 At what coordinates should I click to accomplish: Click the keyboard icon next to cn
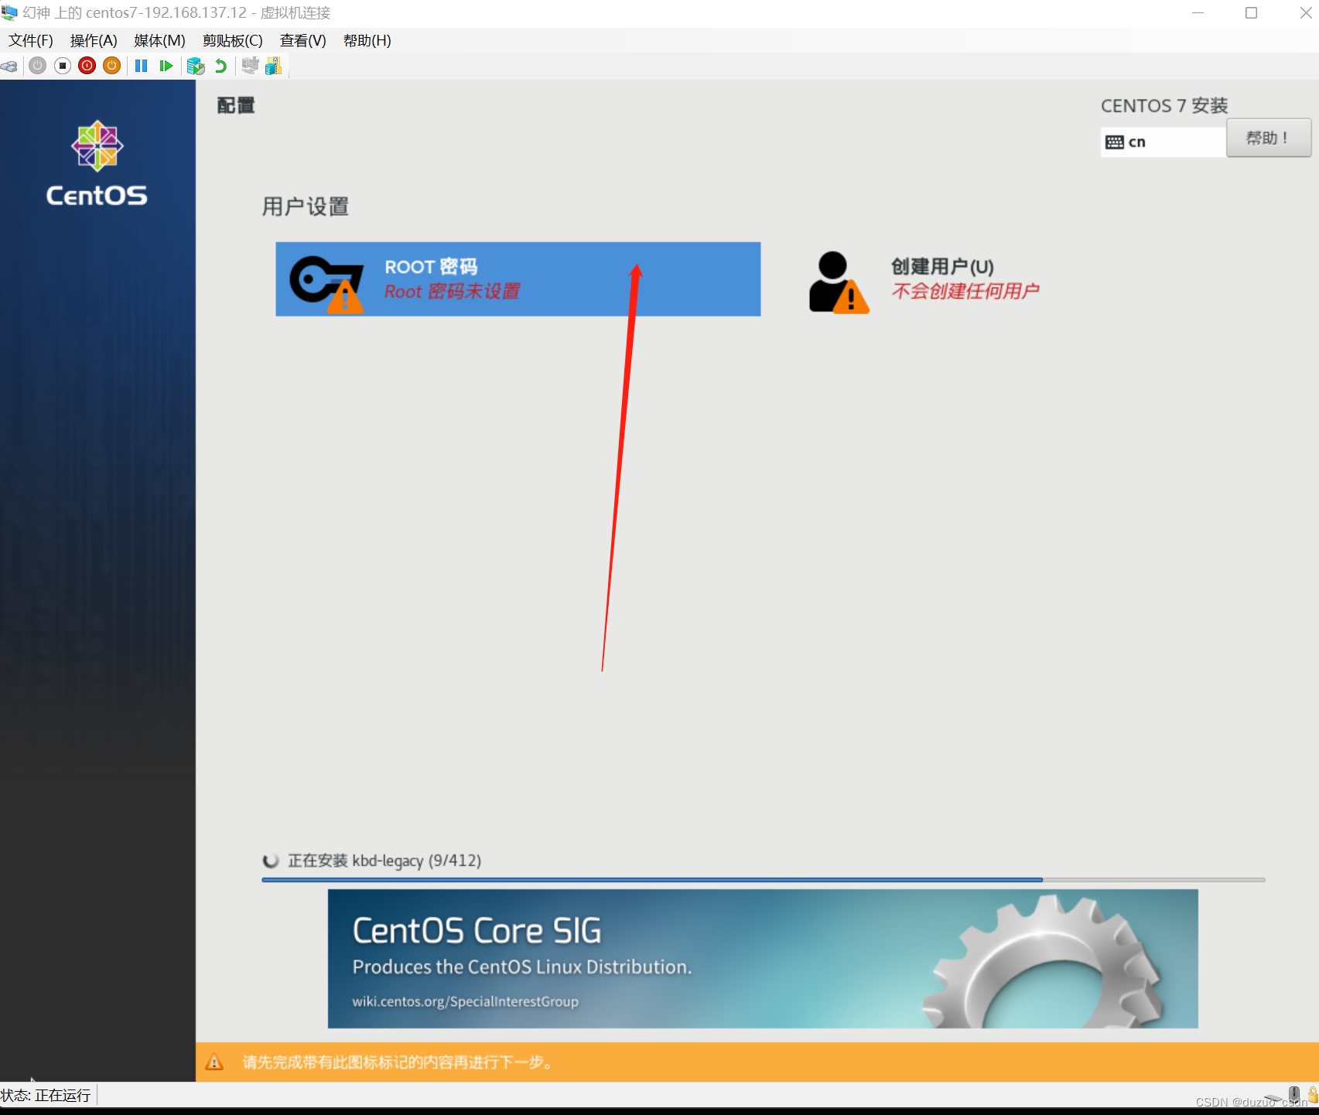pos(1115,142)
